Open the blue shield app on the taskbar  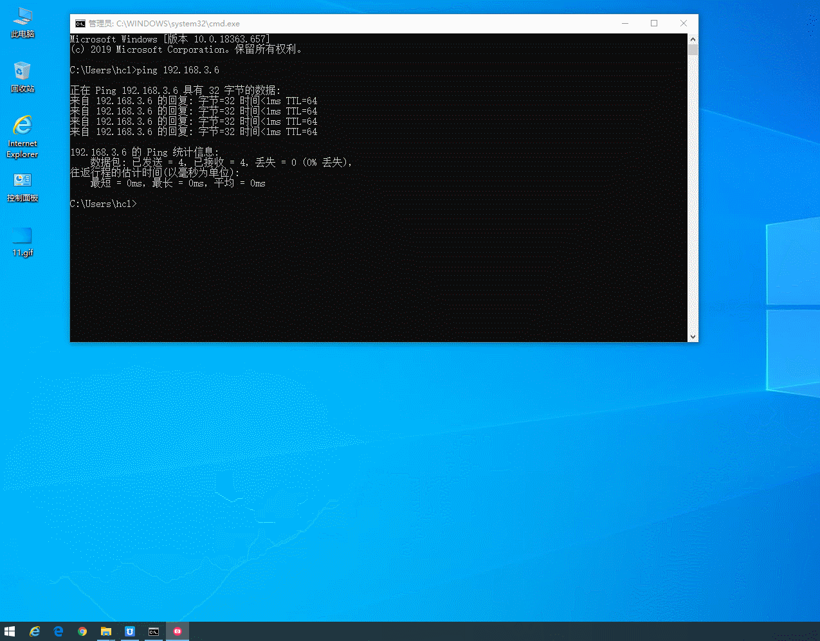130,631
